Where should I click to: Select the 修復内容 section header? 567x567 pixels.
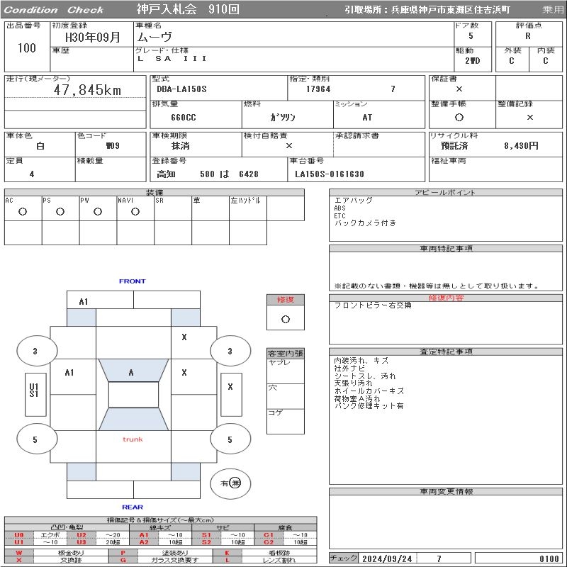(x=447, y=298)
